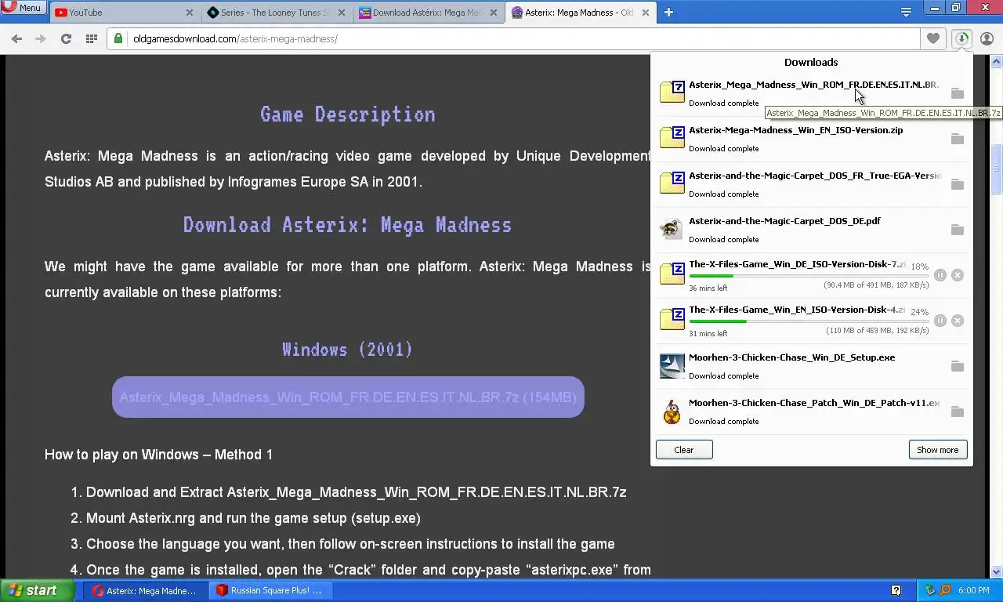Close the Looney Tunes Series tab

[x=342, y=13]
